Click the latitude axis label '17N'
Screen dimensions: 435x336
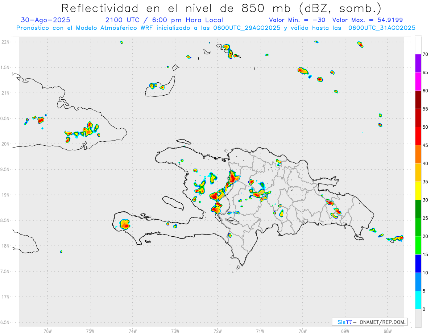tap(5, 297)
